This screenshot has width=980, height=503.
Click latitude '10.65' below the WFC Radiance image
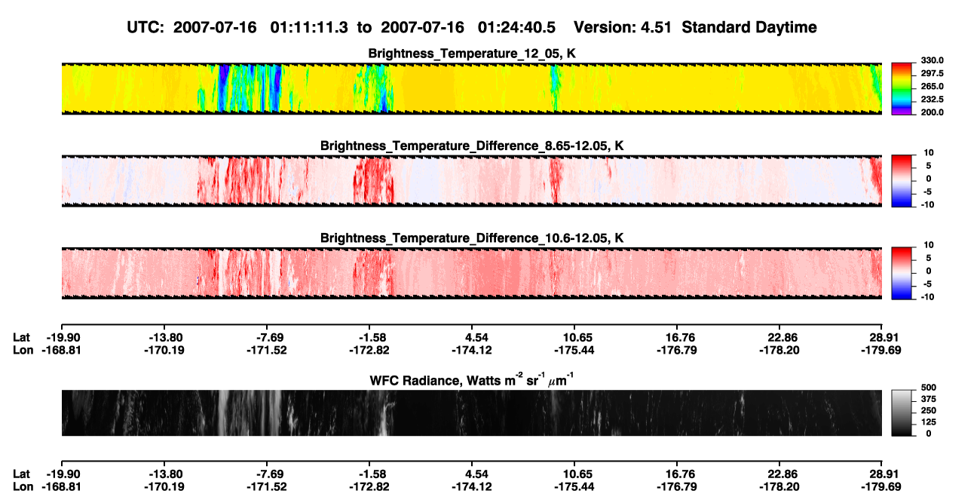point(574,474)
